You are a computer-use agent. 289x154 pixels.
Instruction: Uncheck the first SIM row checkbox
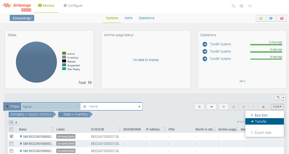coord(11,136)
